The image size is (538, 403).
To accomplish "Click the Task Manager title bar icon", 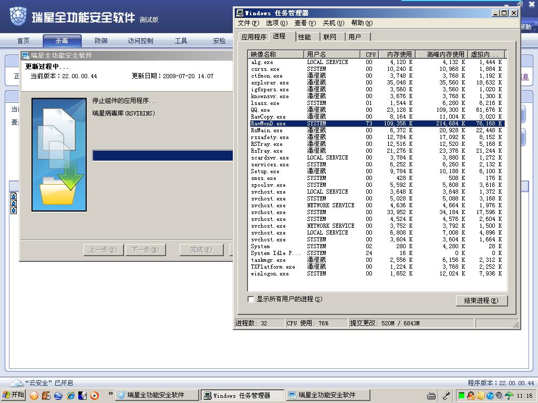I will (x=240, y=13).
